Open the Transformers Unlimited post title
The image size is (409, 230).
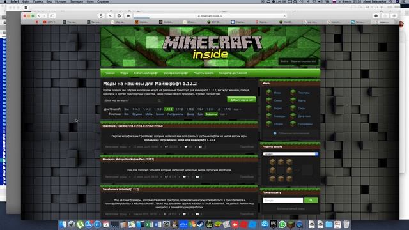point(121,189)
